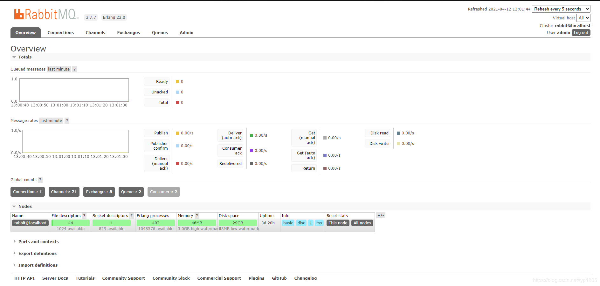Click the +/- column selector
This screenshot has width=600, height=286.
coord(381,215)
